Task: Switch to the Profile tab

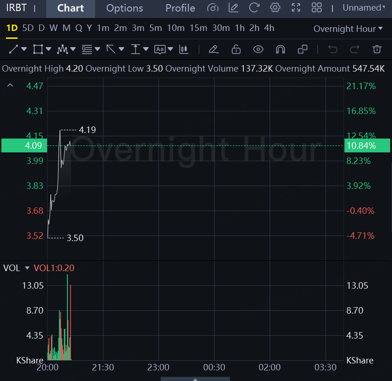Action: [x=180, y=8]
